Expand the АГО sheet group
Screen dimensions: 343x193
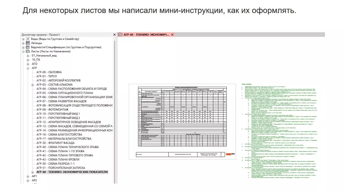pyautogui.click(x=28, y=64)
